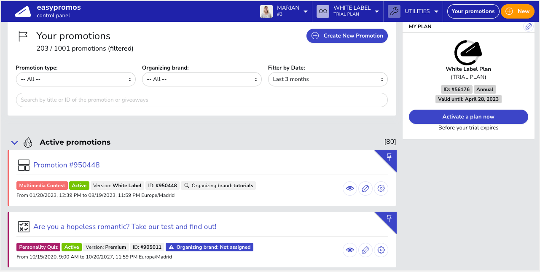Click the easypromos logo icon

[23, 11]
